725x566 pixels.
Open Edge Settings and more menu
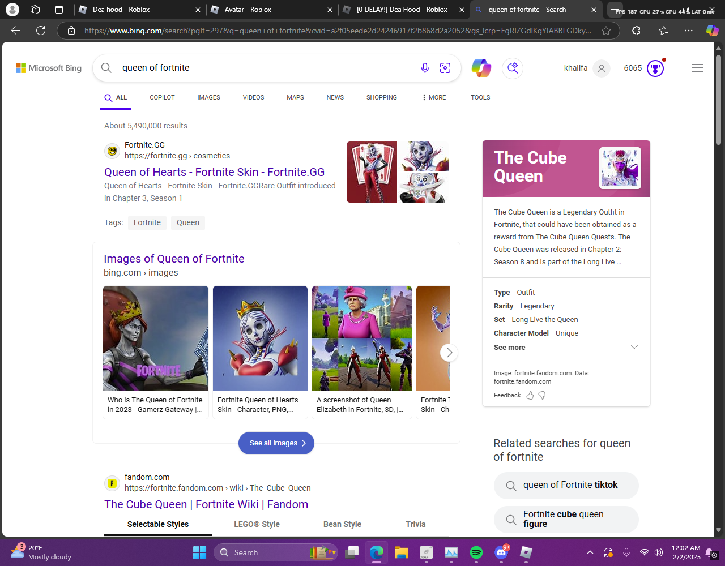click(x=689, y=31)
